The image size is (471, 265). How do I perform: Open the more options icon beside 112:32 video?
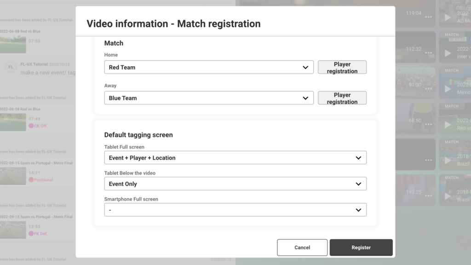(x=428, y=53)
